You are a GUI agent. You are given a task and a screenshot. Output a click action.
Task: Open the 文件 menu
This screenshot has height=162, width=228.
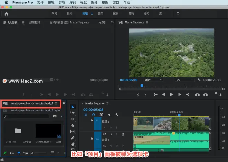coord(40,2)
